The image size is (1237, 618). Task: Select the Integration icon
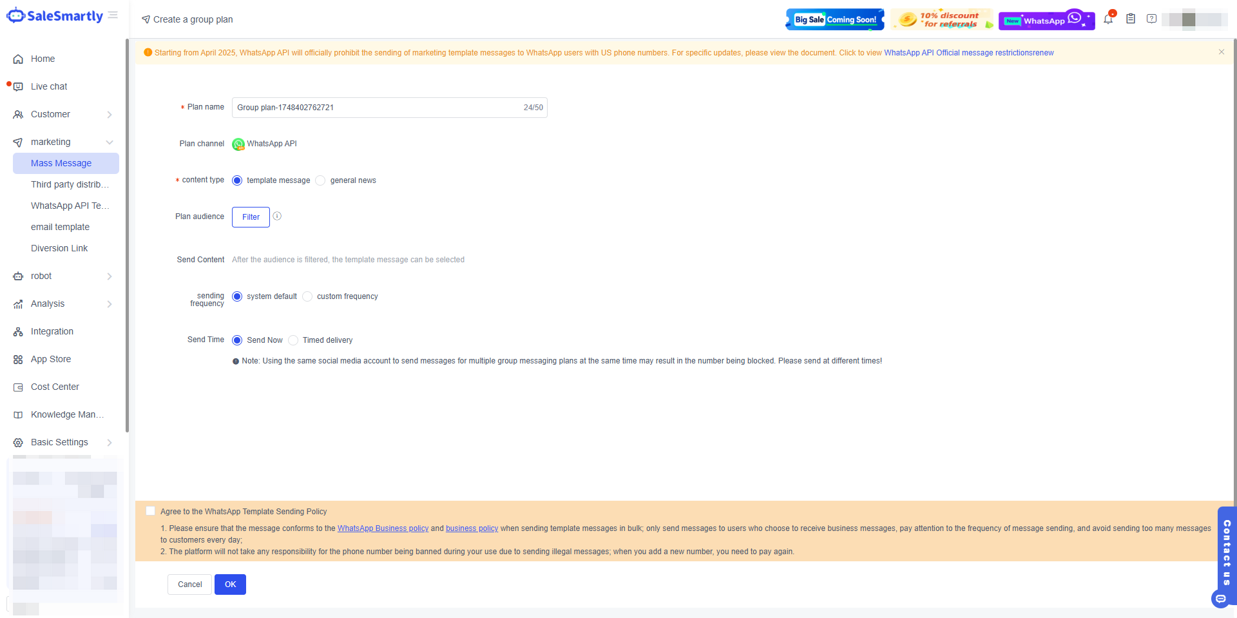[18, 331]
